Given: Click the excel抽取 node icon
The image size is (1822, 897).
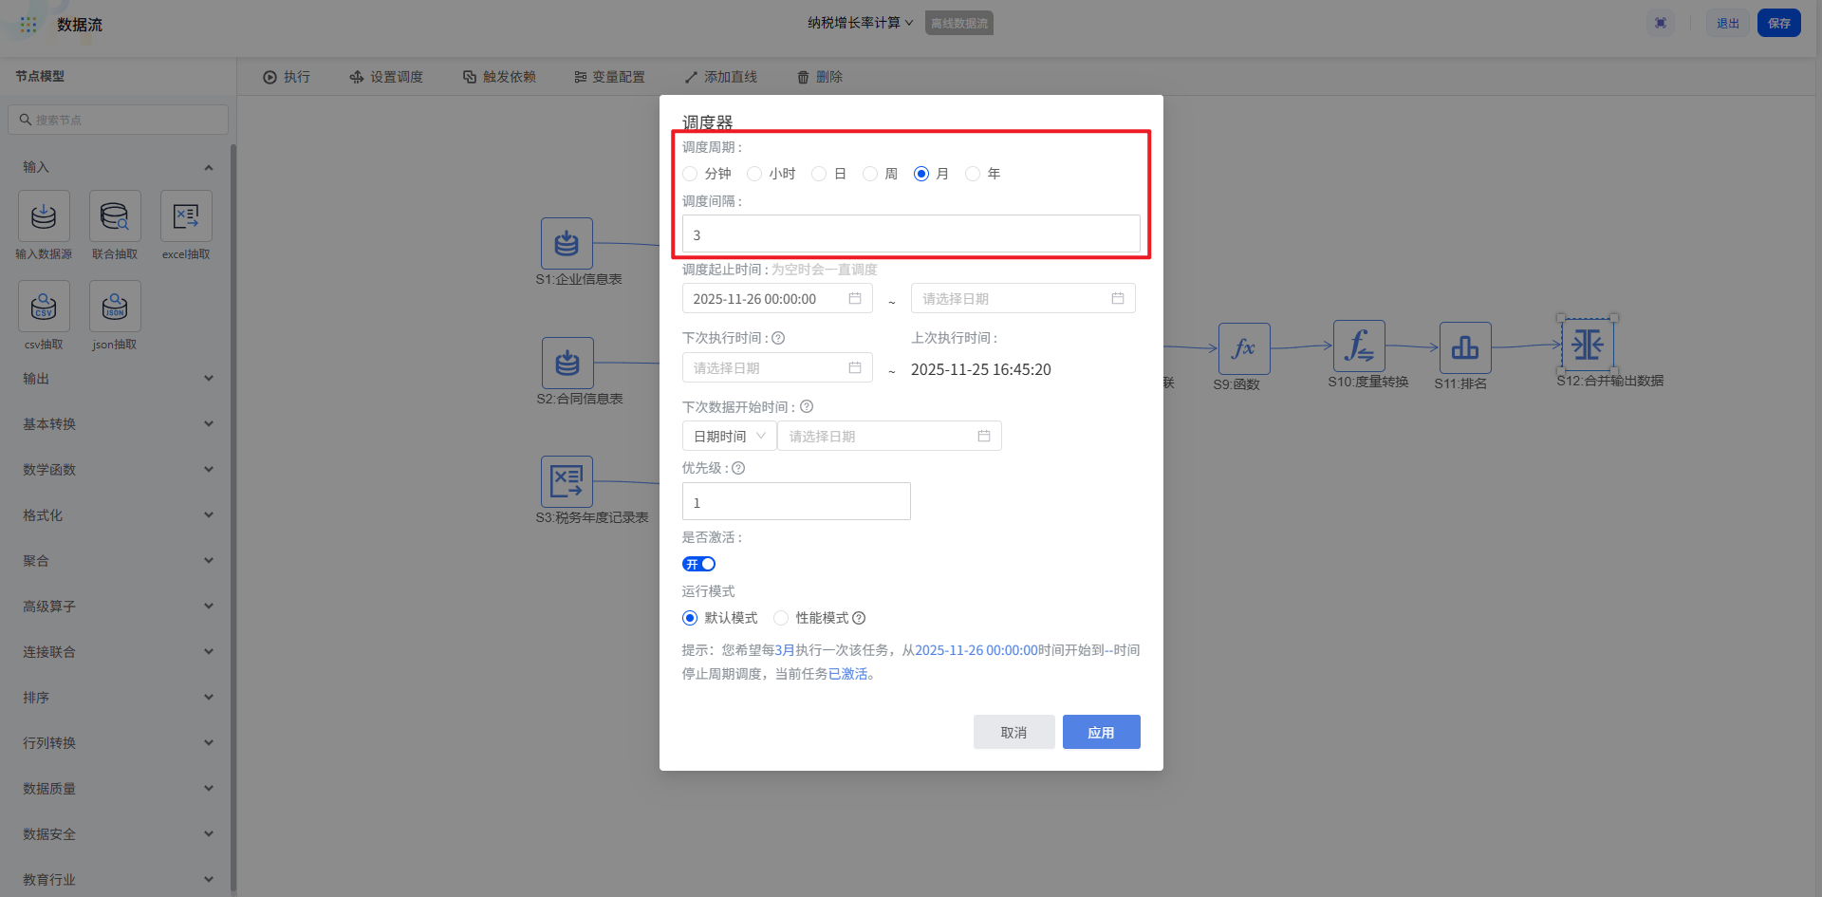Looking at the screenshot, I should pos(186,216).
